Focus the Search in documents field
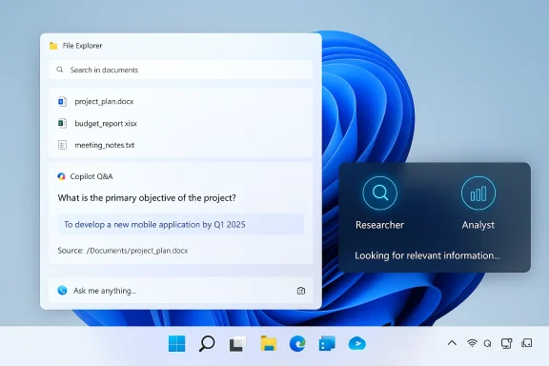Viewport: 549px width, 366px height. 181,70
